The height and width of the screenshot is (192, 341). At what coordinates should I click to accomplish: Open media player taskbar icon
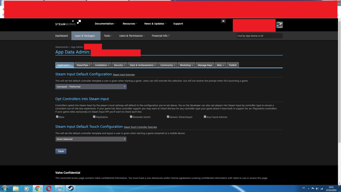(x=26, y=188)
